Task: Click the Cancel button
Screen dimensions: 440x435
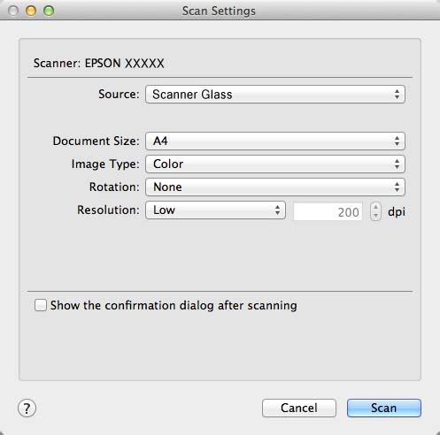Action: 299,408
